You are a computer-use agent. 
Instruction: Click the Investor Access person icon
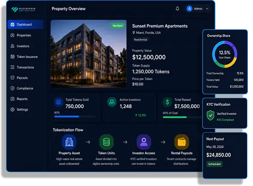(144, 142)
